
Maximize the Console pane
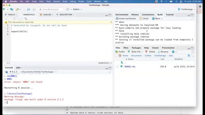(x=110, y=68)
